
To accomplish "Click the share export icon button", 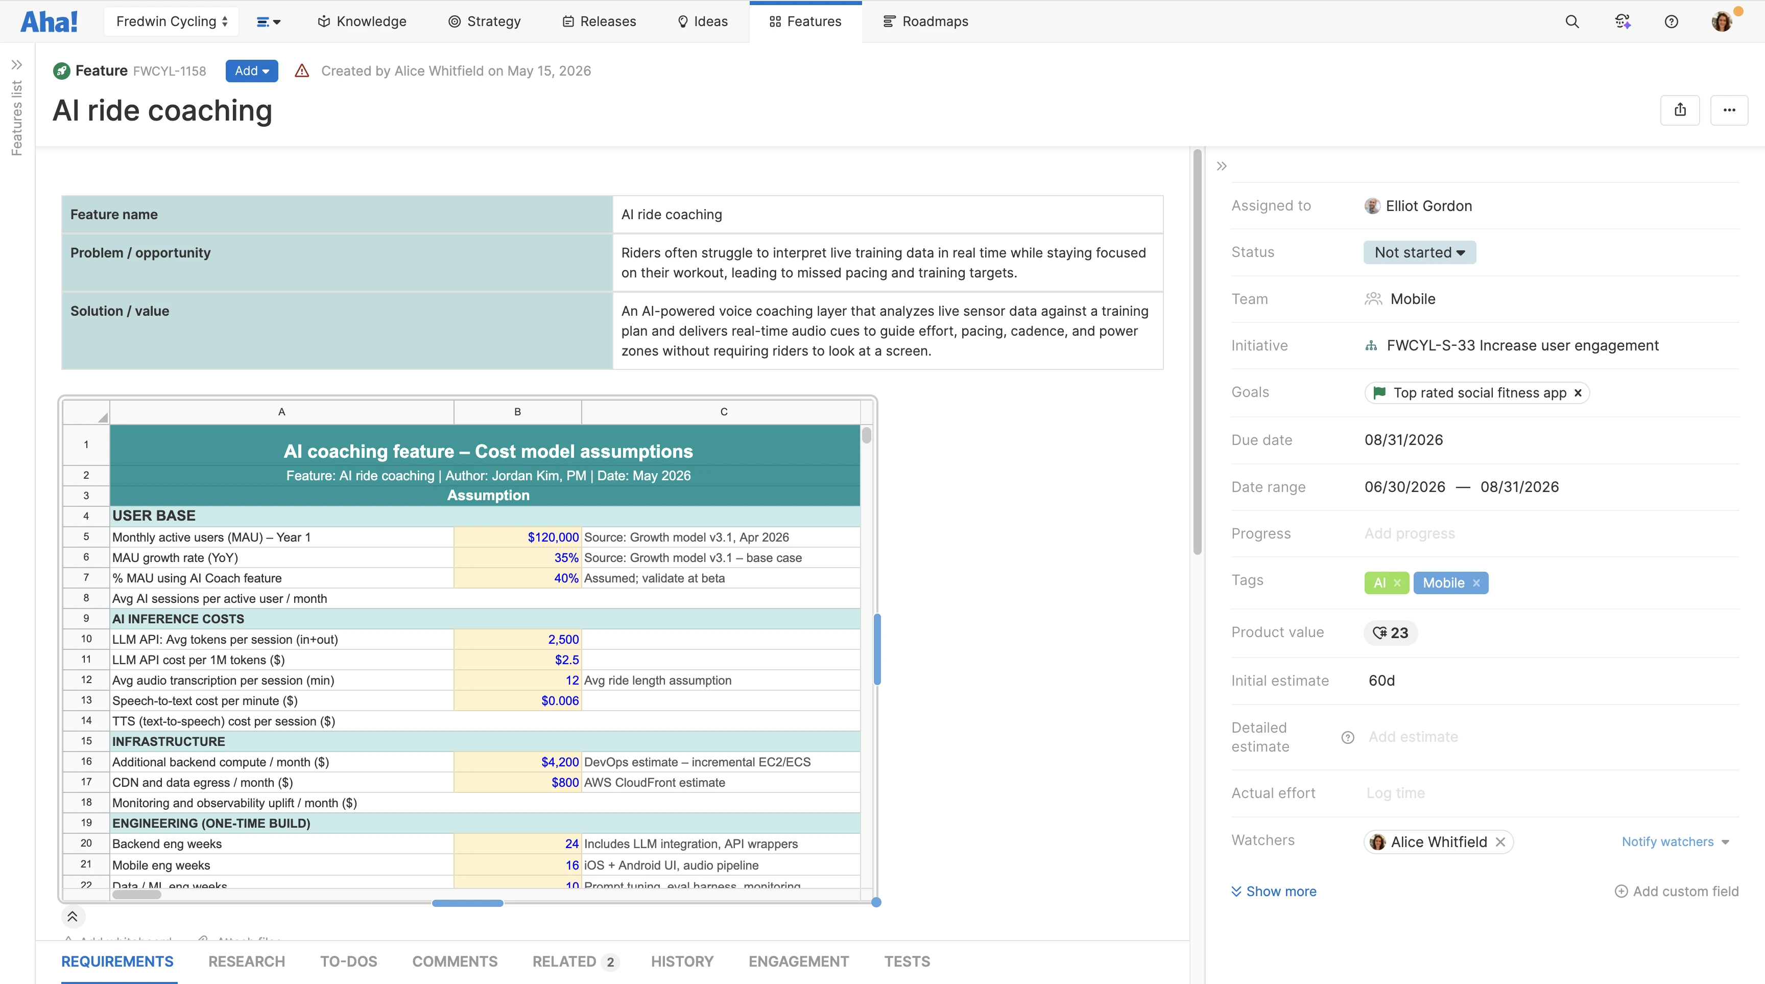I will [1680, 110].
